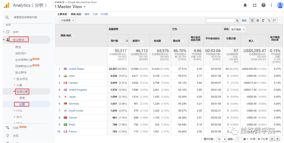
Task: Click help icon next to 会话数 header
Action: 164,41
